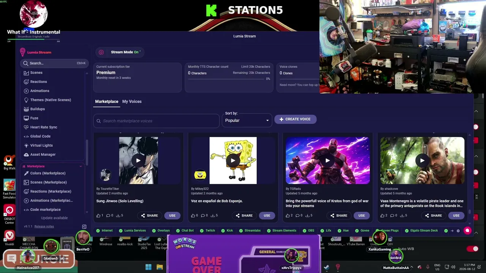
Task: Show more status bar integrations arrow
Action: click(x=452, y=231)
